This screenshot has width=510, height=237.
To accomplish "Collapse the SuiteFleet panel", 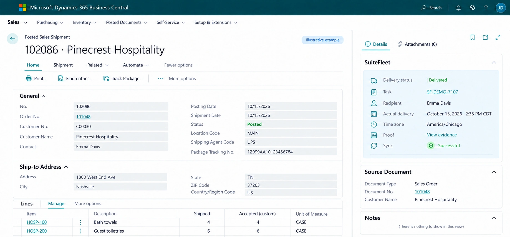I will point(494,63).
